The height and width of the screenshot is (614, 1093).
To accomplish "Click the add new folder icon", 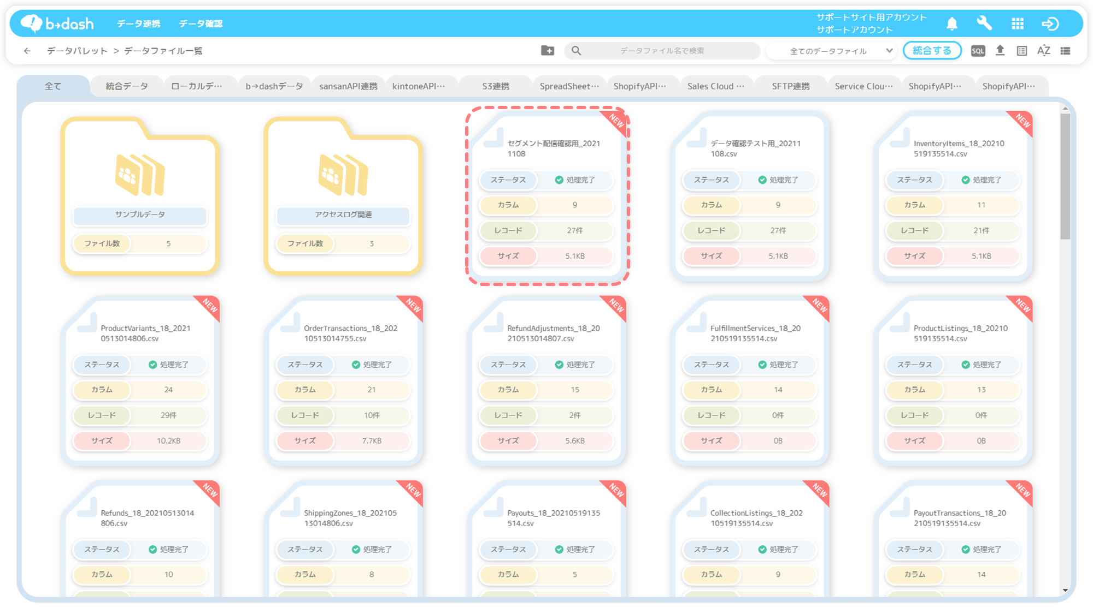I will [x=548, y=51].
